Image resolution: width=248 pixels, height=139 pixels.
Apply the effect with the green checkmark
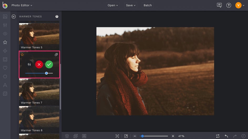(49, 64)
